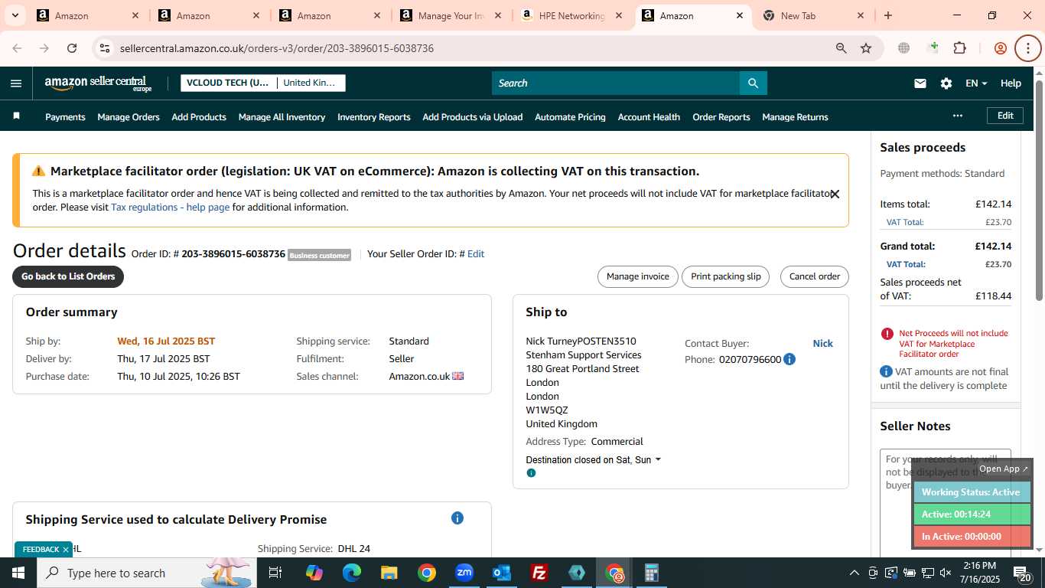Click Edit next to Your Seller Order ID
This screenshot has width=1045, height=588.
[x=476, y=254]
